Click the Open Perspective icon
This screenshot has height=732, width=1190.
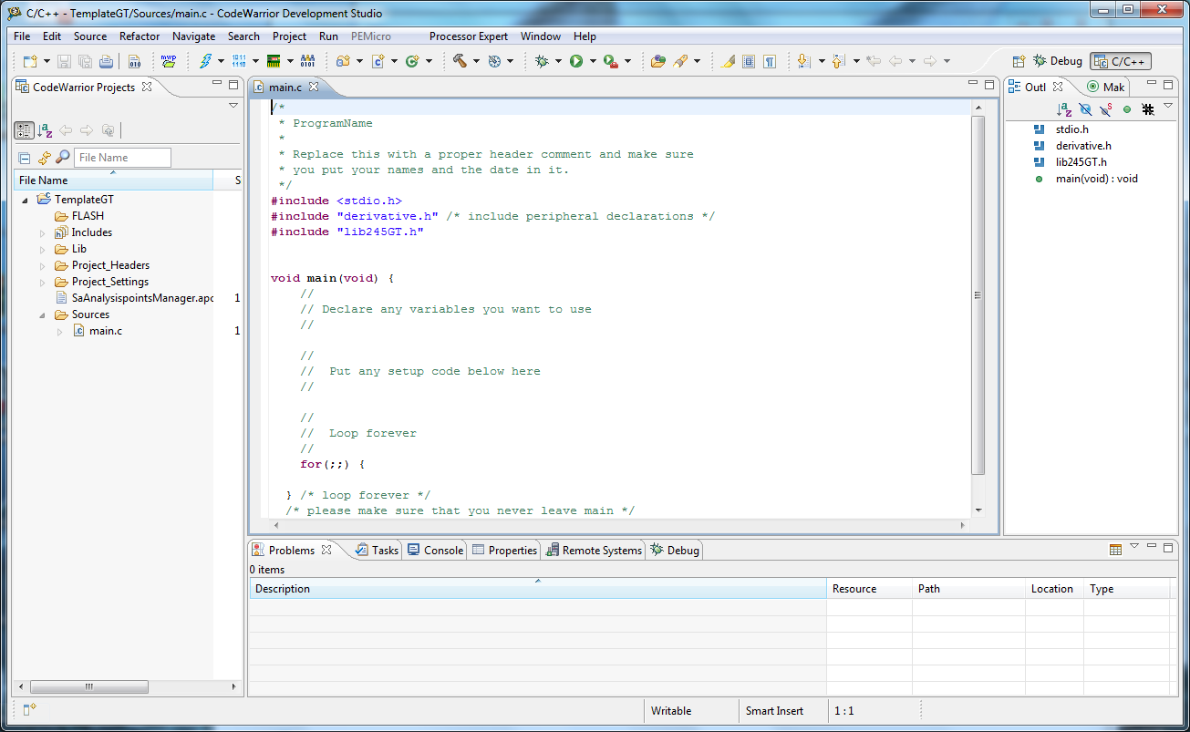pos(1019,61)
